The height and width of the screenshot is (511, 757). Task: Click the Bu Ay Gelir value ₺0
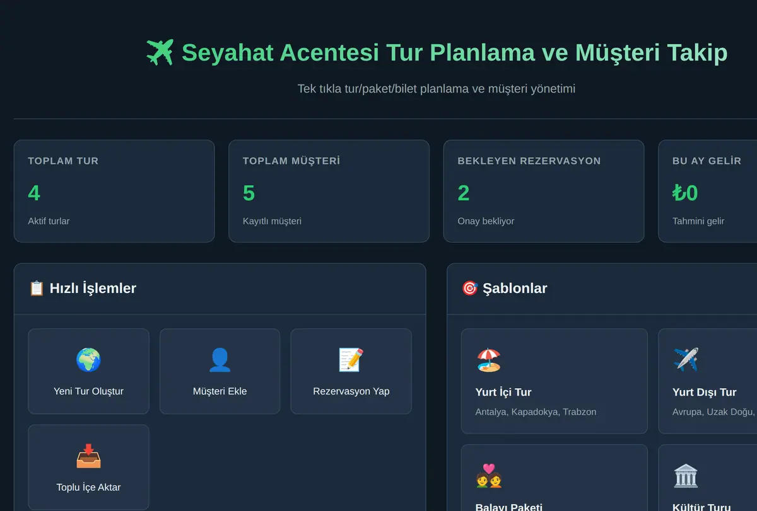pyautogui.click(x=685, y=193)
